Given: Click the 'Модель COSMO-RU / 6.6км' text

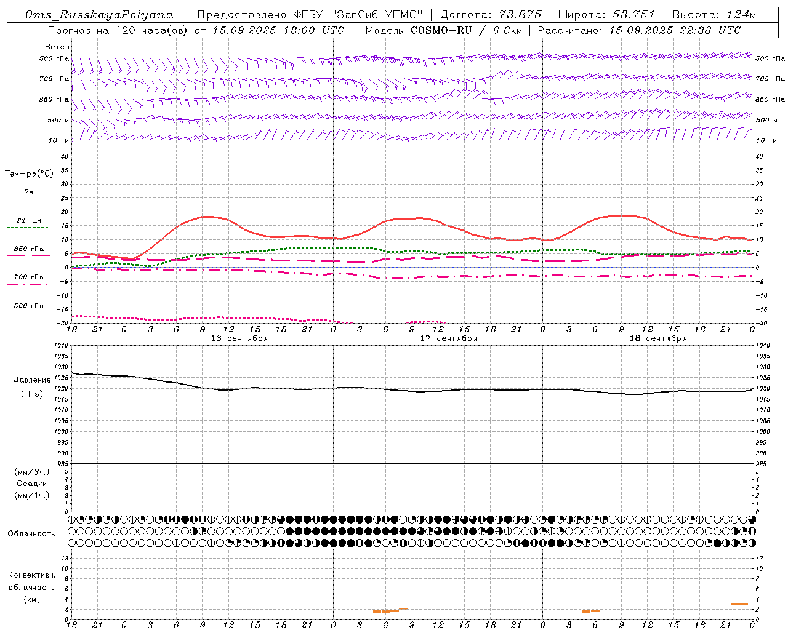Looking at the screenshot, I should pyautogui.click(x=443, y=30).
